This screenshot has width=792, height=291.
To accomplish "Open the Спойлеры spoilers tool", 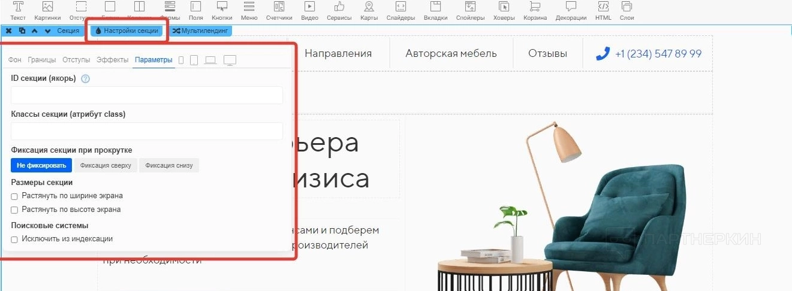I will pyautogui.click(x=470, y=11).
